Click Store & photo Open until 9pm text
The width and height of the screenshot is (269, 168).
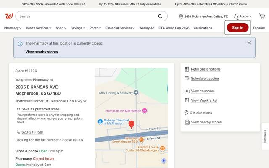(x=39, y=151)
